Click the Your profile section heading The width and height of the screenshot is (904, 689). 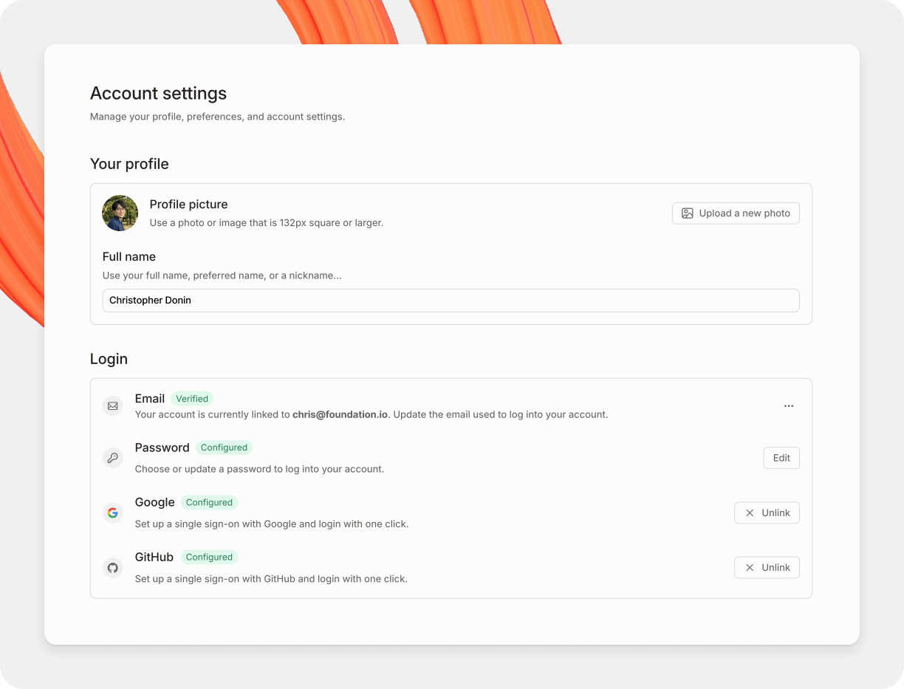tap(129, 164)
